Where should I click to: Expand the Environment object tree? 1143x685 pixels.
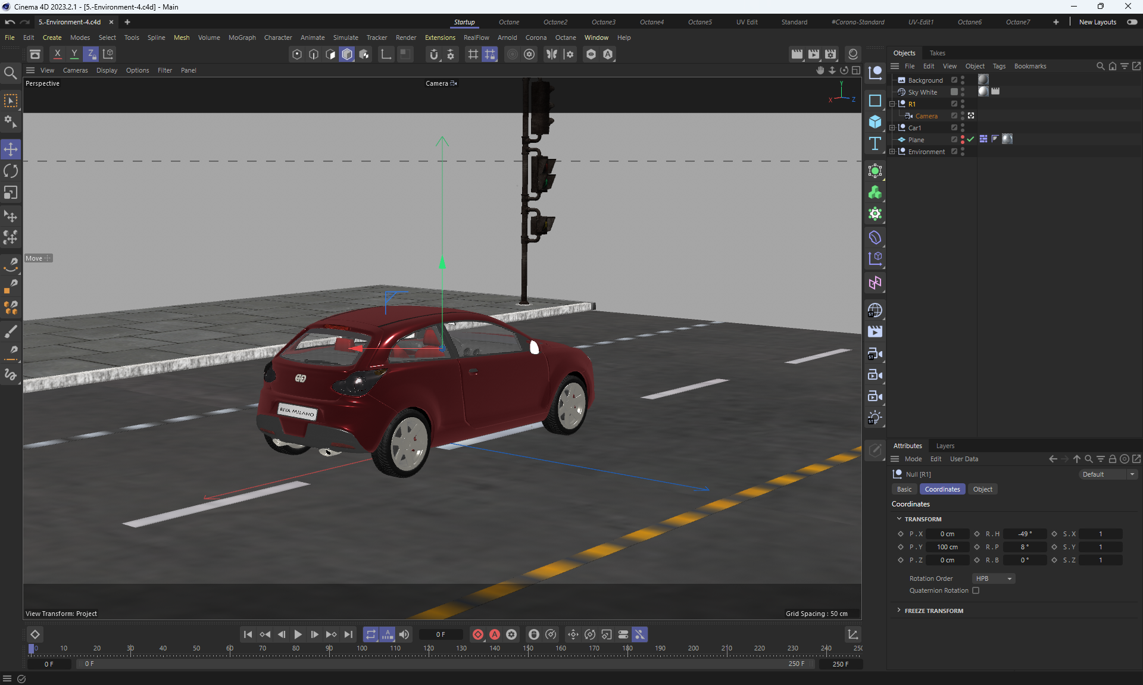pyautogui.click(x=892, y=152)
